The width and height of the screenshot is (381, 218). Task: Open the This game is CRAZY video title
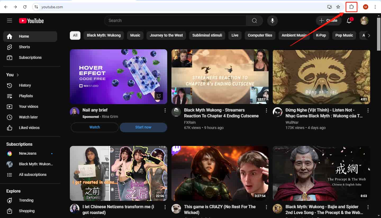[x=220, y=210]
